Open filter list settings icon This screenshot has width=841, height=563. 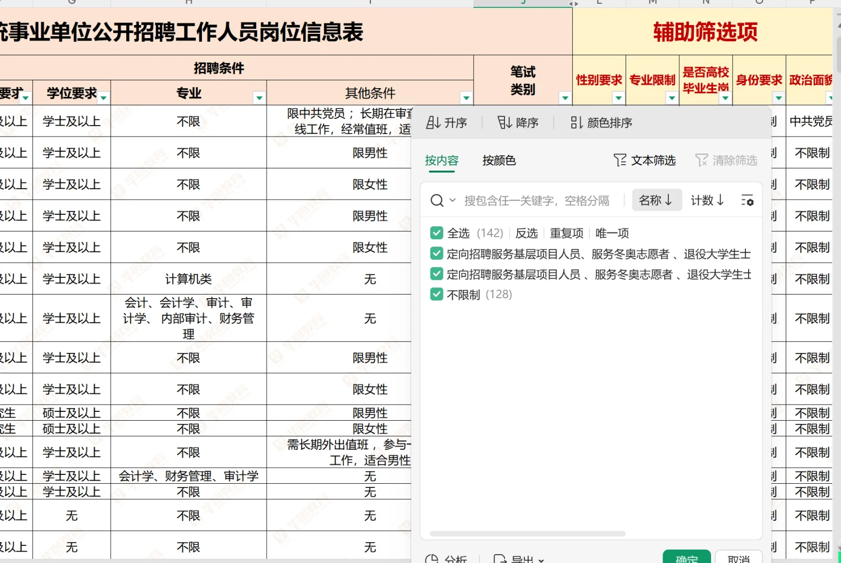click(747, 201)
